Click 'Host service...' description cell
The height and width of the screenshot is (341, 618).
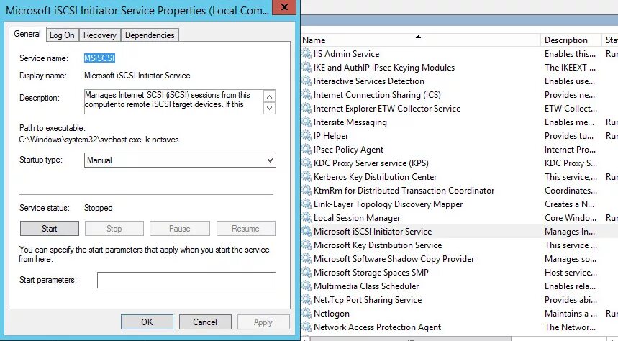pos(571,273)
